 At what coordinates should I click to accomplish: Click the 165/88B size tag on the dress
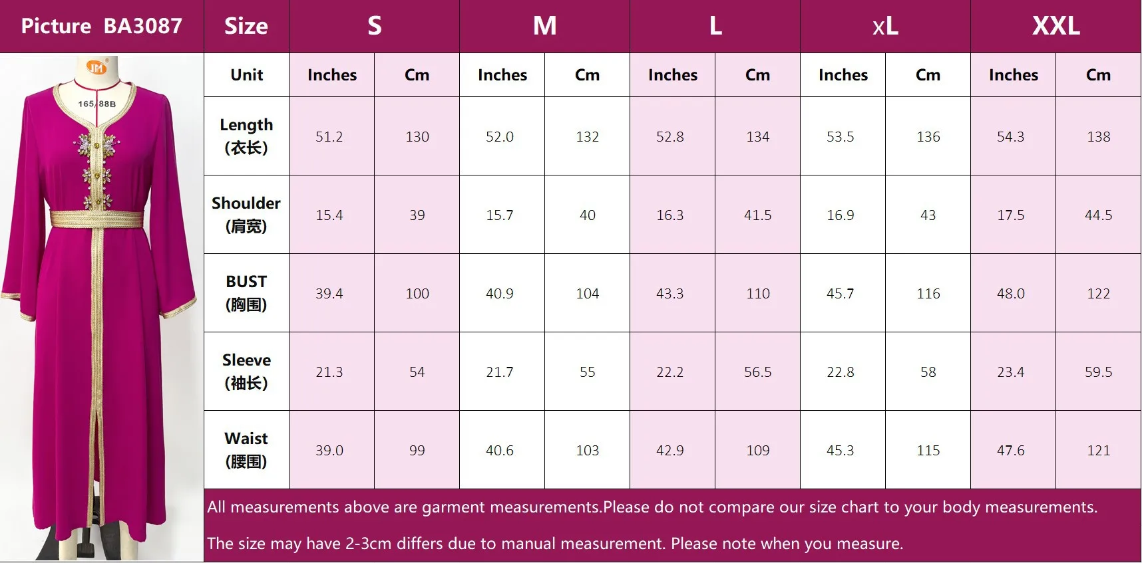coord(97,104)
